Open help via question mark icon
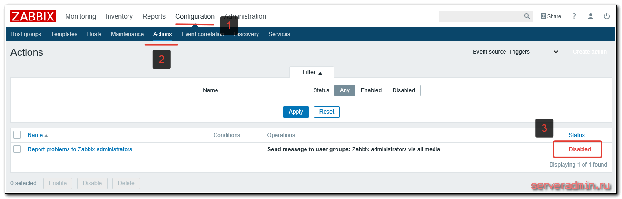Image resolution: width=622 pixels, height=199 pixels. 574,16
